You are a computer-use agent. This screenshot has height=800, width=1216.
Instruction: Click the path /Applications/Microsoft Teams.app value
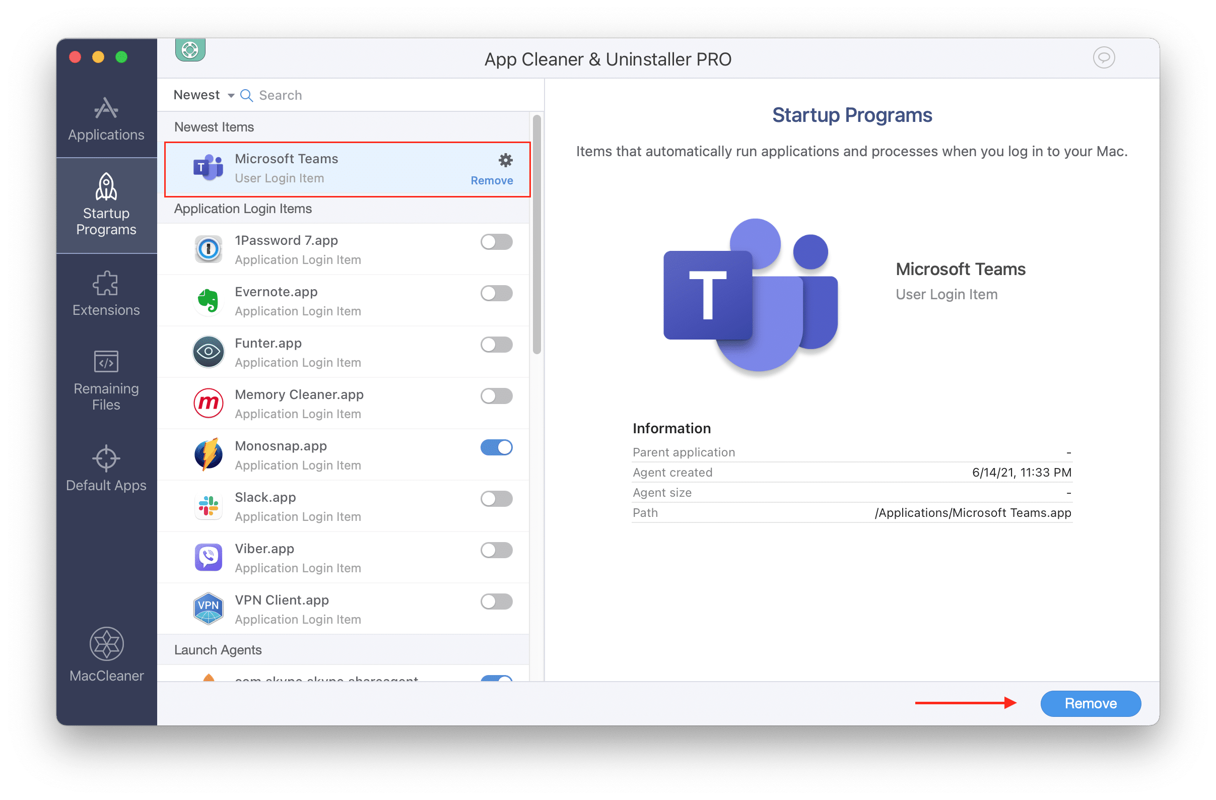(973, 513)
